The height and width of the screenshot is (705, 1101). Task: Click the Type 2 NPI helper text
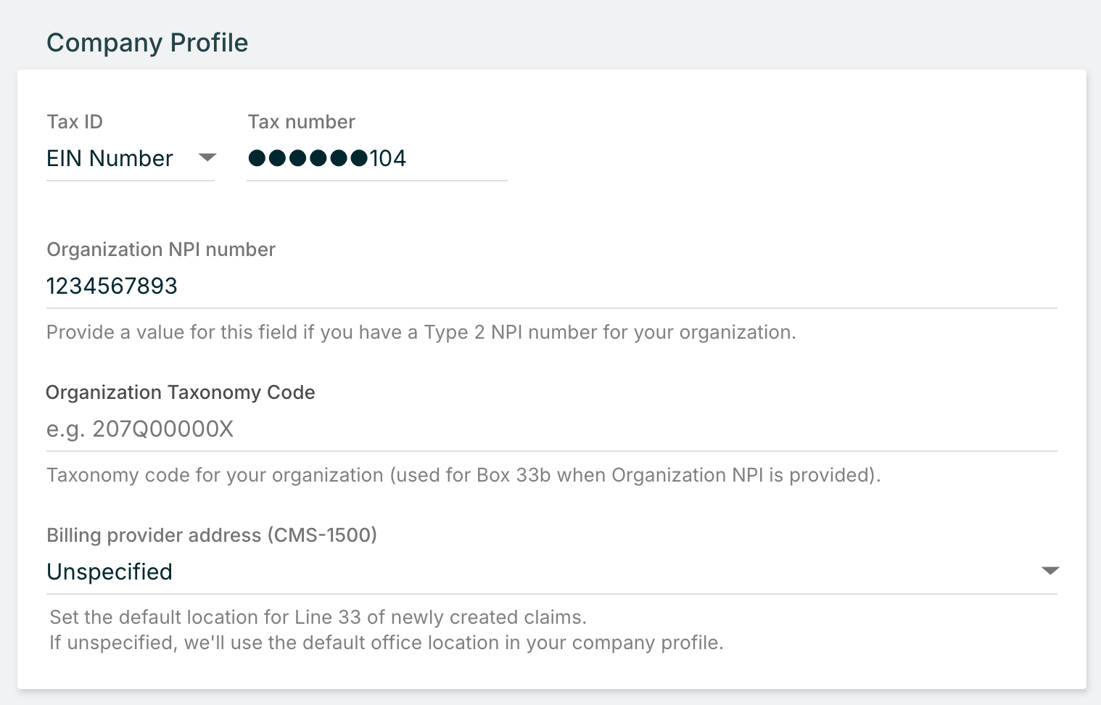click(x=421, y=332)
